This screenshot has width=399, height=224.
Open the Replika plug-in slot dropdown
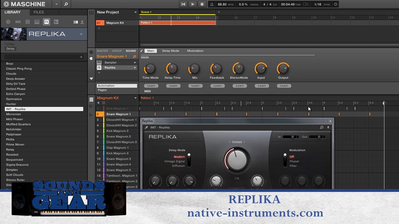point(135,68)
